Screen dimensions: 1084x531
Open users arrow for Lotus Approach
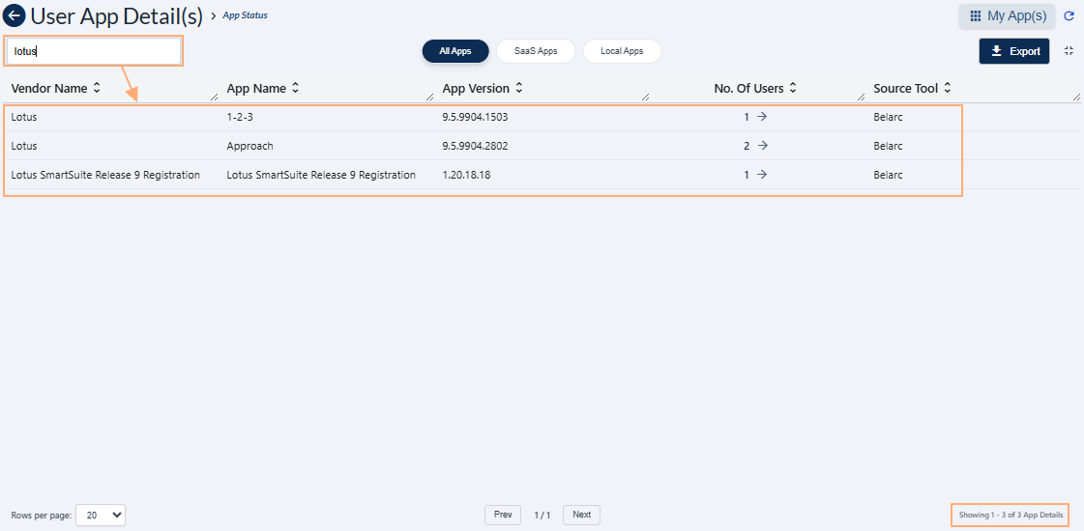coord(762,146)
